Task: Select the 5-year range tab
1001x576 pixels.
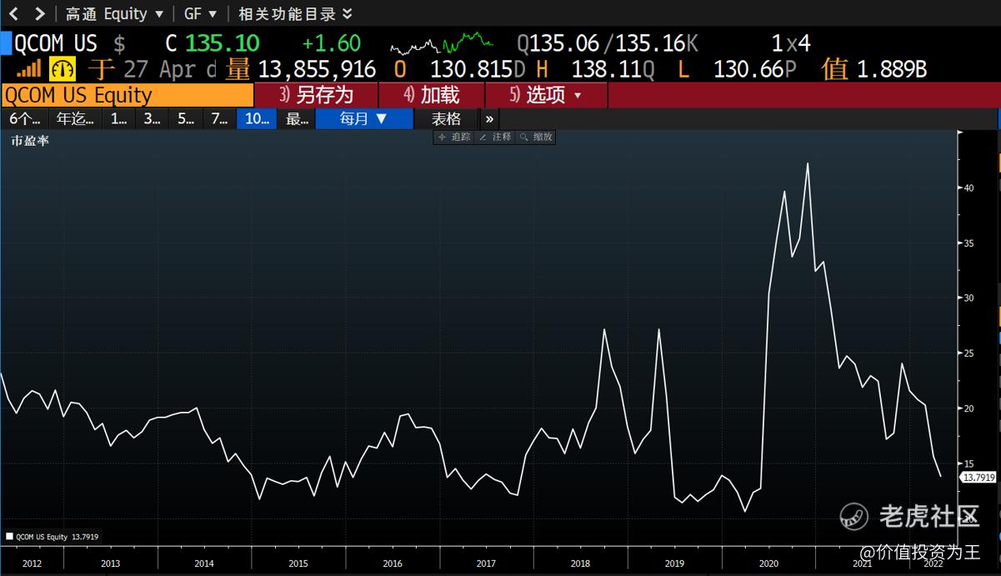Action: [185, 118]
